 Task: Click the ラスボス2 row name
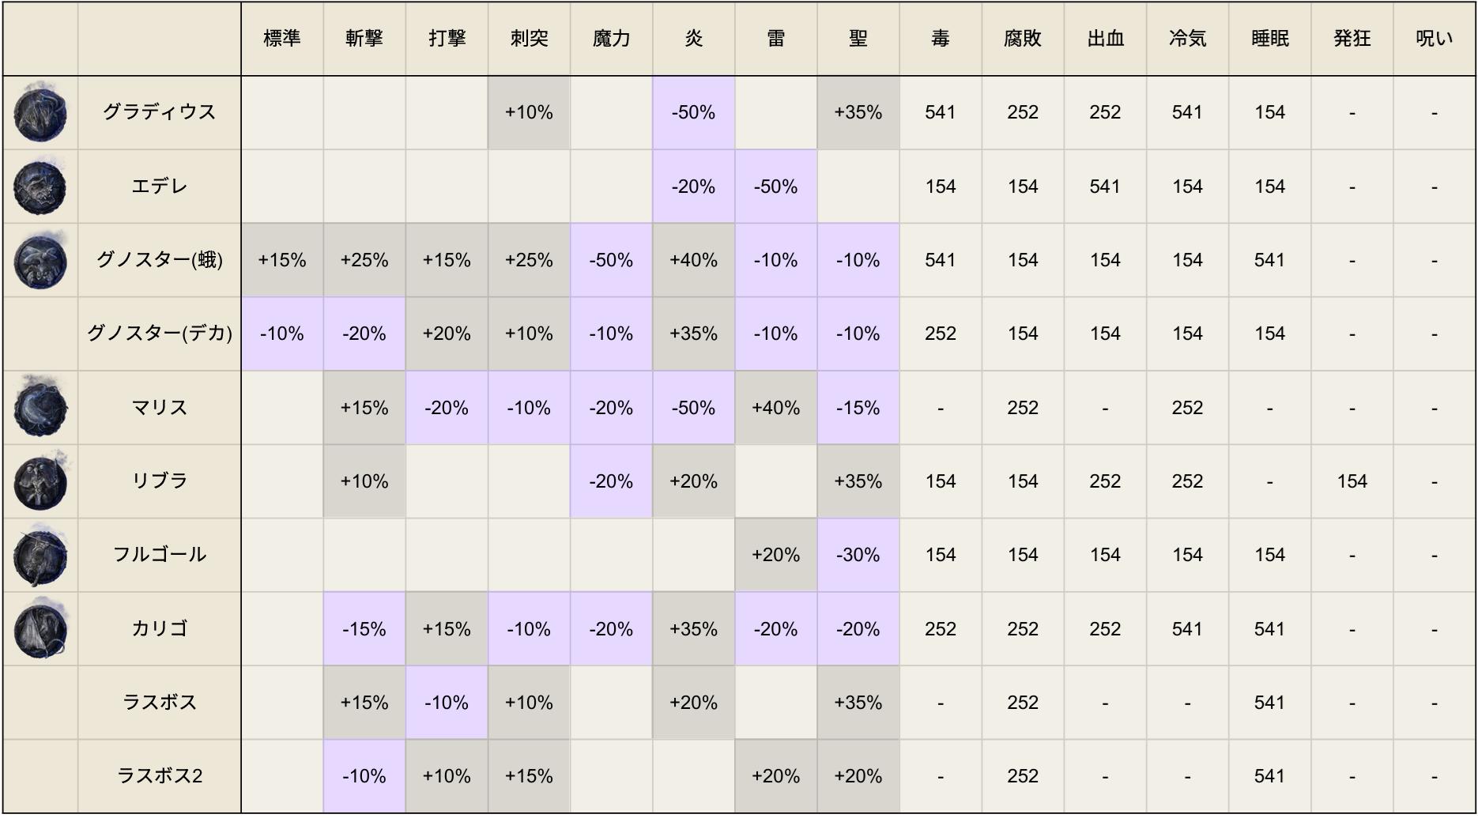coord(160,776)
